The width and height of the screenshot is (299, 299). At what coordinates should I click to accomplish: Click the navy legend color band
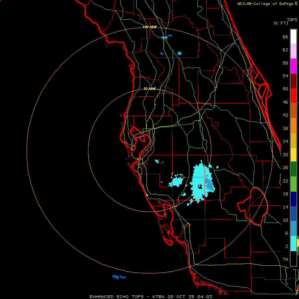coord(293,199)
